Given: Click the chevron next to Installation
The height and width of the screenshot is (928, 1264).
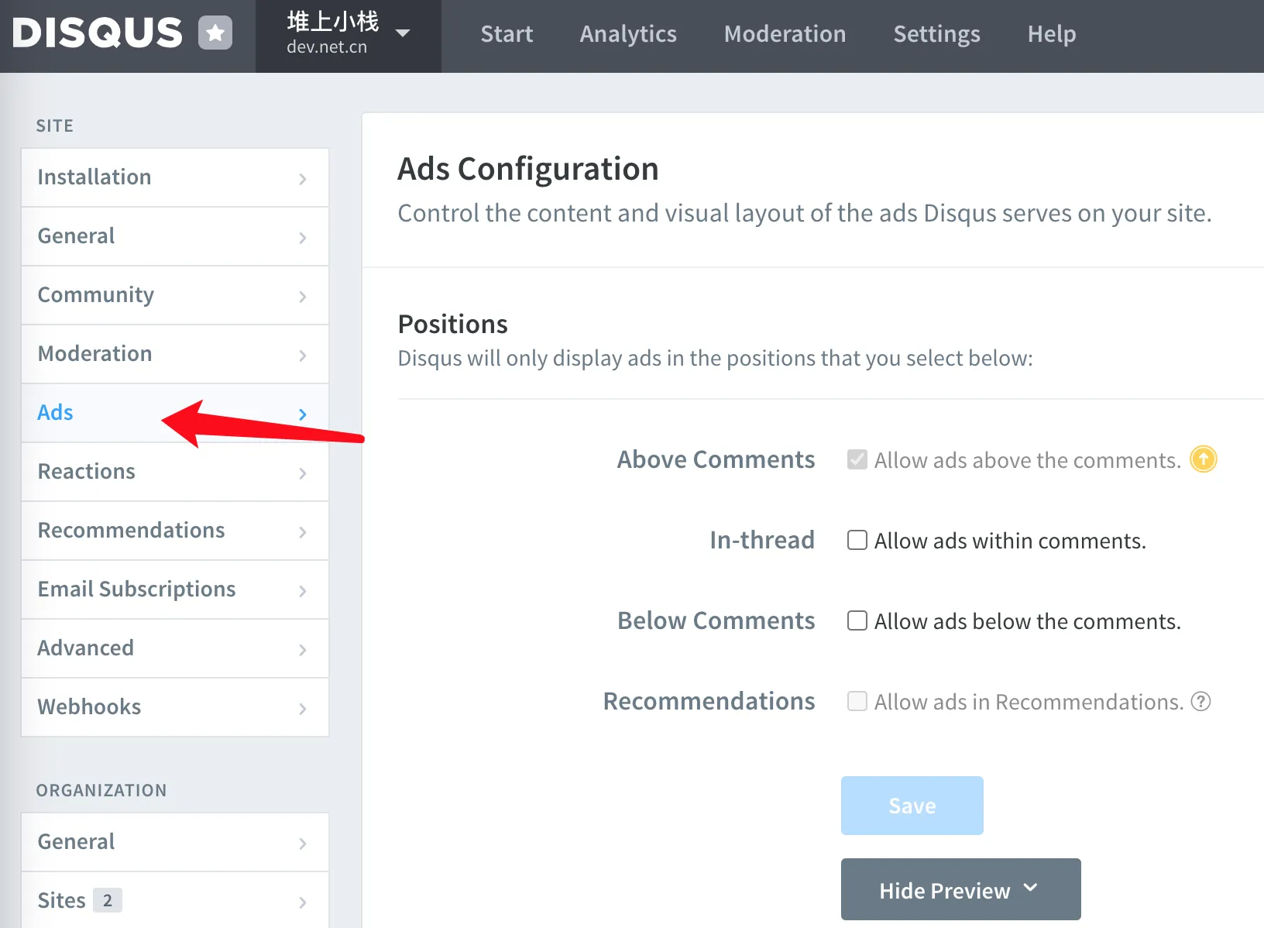Looking at the screenshot, I should pyautogui.click(x=303, y=177).
